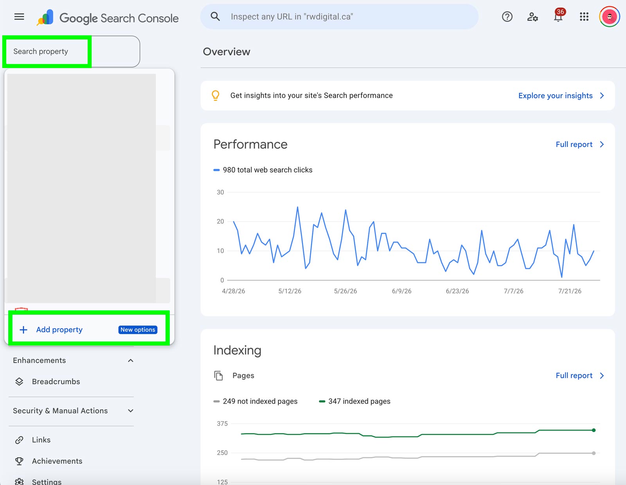Open the Achievements menu item
Image resolution: width=626 pixels, height=485 pixels.
point(57,461)
